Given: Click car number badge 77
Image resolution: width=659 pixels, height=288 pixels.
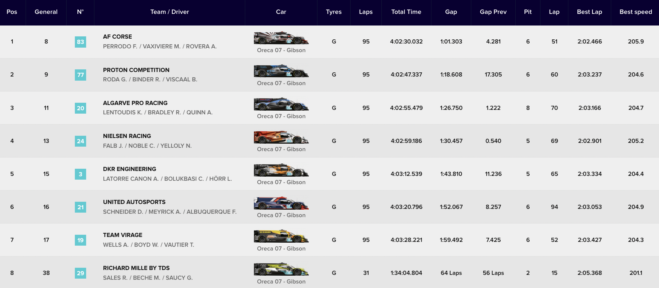Looking at the screenshot, I should (80, 75).
